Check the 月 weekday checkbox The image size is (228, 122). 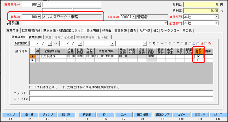click(x=150, y=43)
